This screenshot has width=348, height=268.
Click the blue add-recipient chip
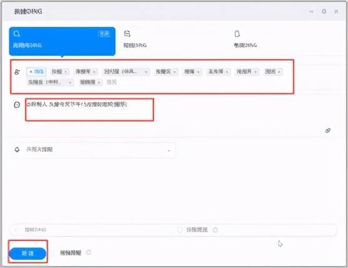pyautogui.click(x=36, y=71)
